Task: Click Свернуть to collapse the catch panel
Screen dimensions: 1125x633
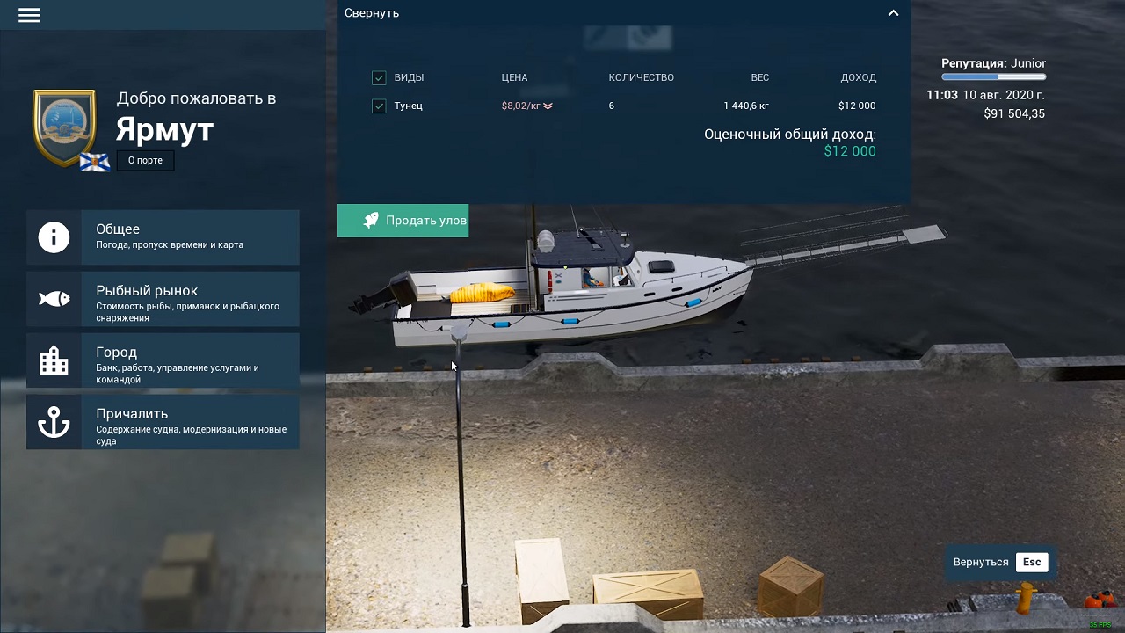Action: [x=372, y=13]
